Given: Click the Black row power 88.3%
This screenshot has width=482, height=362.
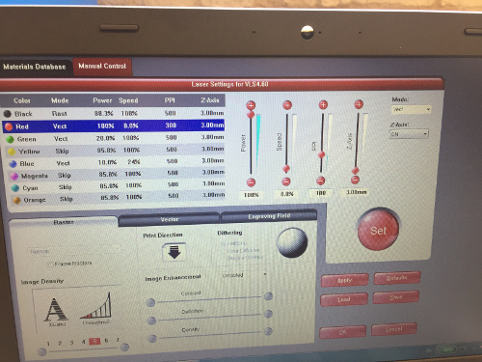Looking at the screenshot, I should coord(103,113).
